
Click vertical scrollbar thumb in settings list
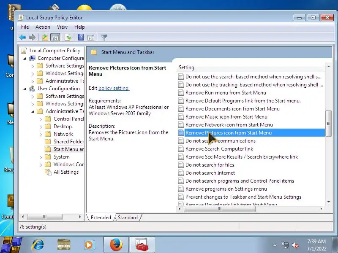point(328,124)
